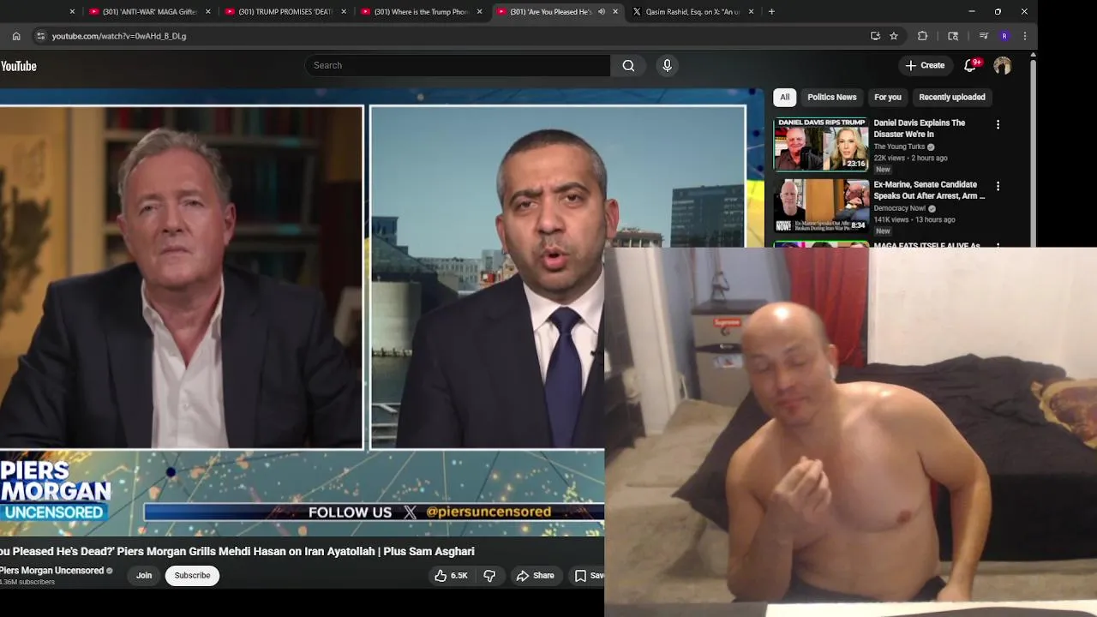Open 'Daniel Davis Explains The Disaster We're In' title

[x=919, y=129]
